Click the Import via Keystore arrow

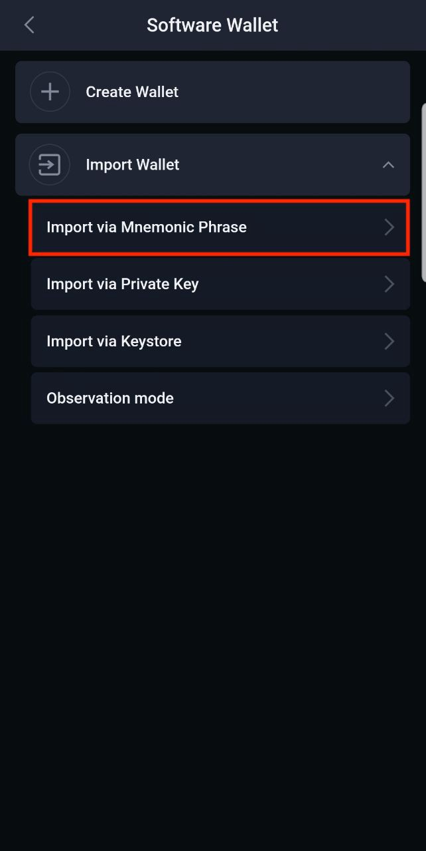click(390, 342)
